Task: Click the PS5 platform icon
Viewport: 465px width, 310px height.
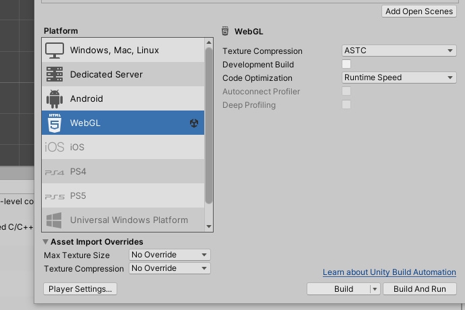Action: click(55, 196)
